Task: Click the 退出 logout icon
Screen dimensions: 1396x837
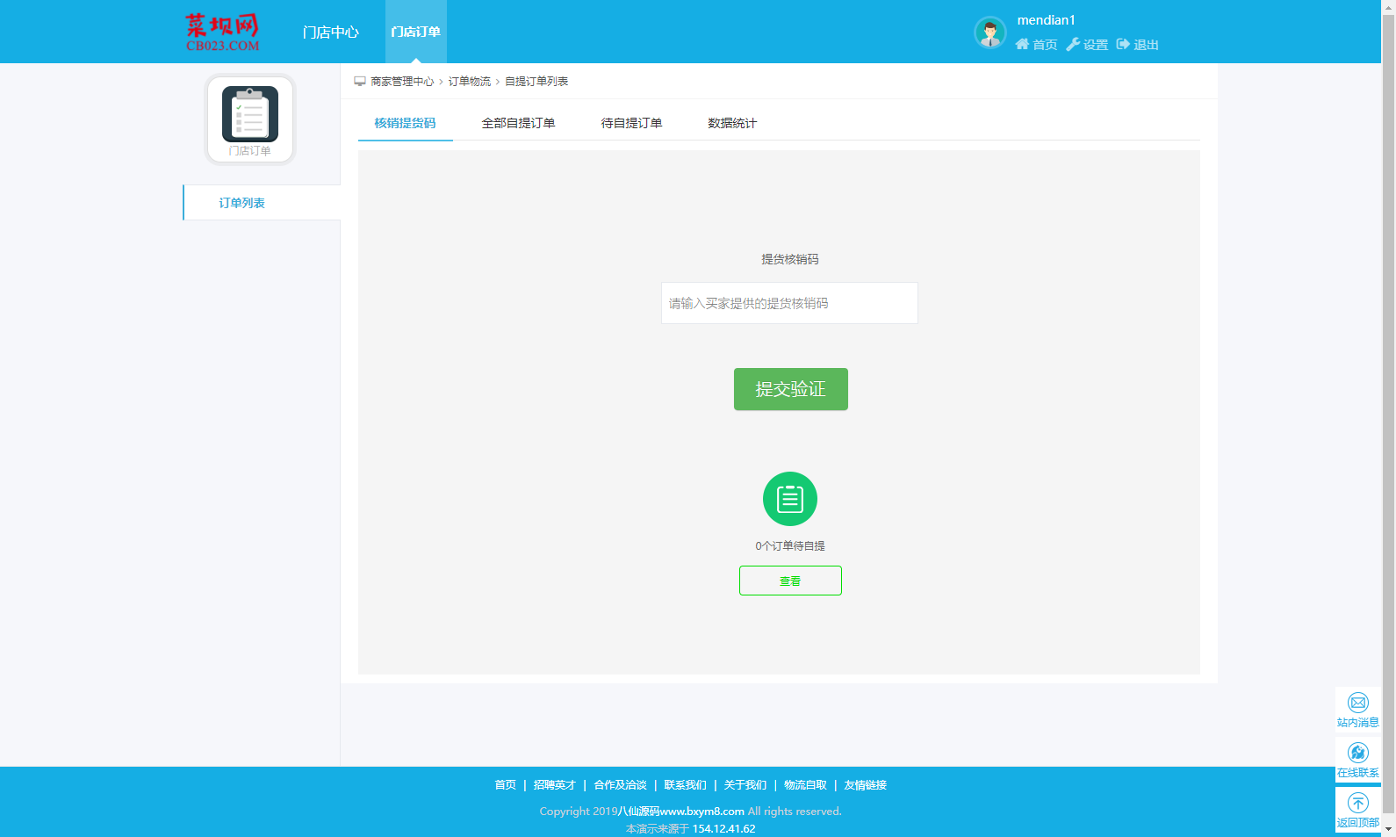Action: click(x=1138, y=45)
